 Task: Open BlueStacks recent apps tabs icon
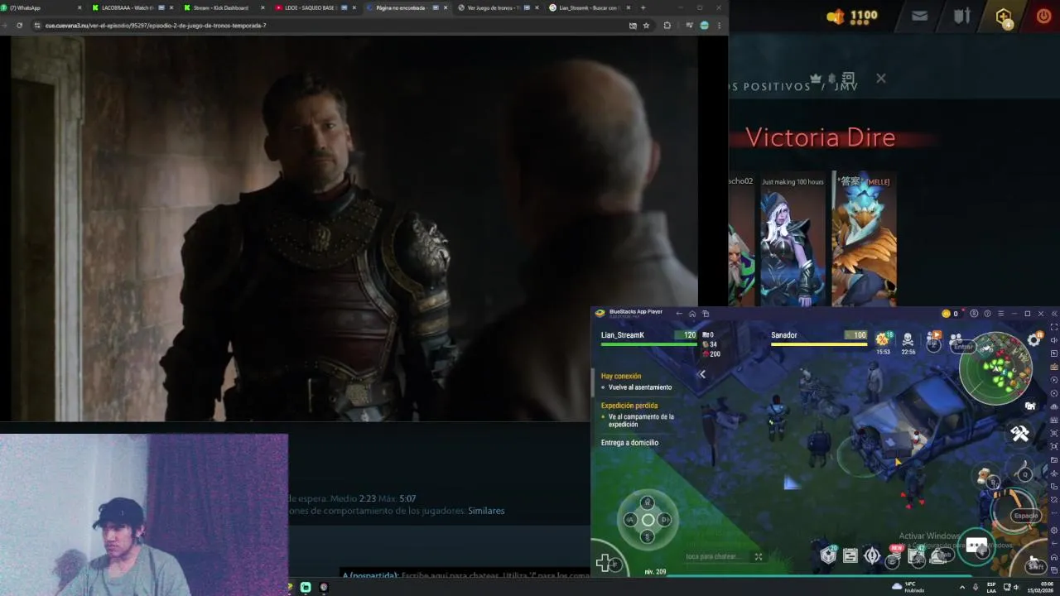pos(706,314)
